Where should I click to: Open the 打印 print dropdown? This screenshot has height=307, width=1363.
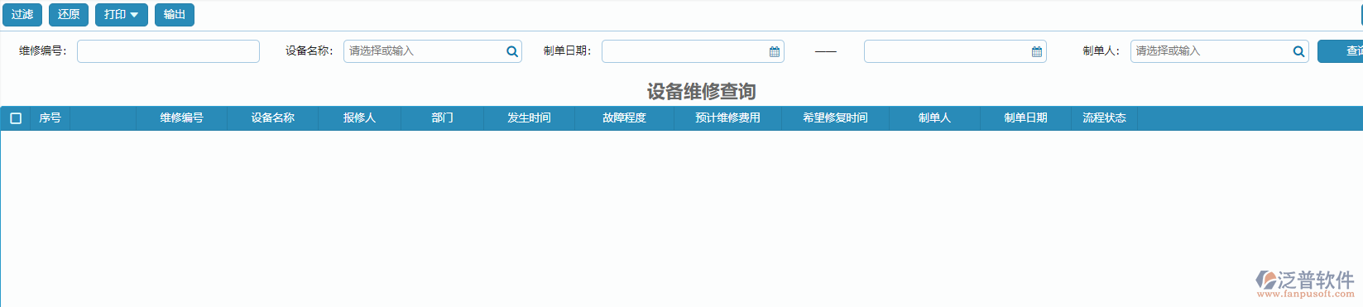coord(122,15)
